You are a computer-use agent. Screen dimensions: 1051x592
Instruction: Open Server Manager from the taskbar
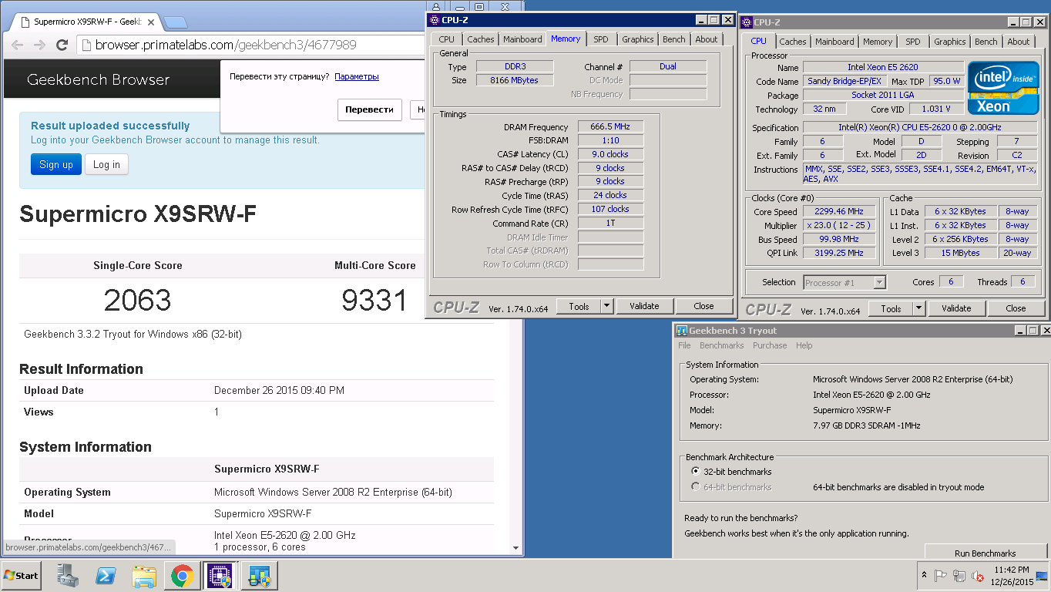tap(68, 576)
